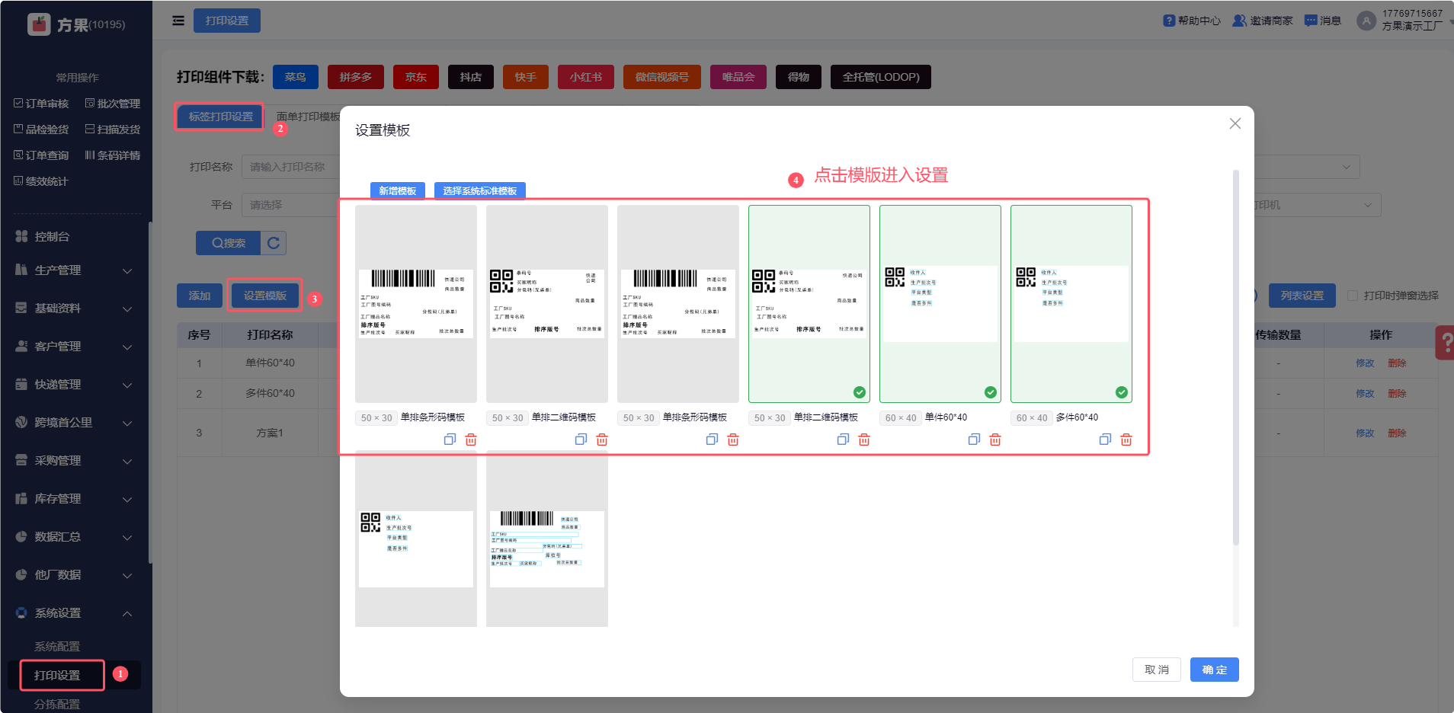This screenshot has height=713, width=1454.
Task: Click the user avatar icon
Action: [x=1366, y=21]
